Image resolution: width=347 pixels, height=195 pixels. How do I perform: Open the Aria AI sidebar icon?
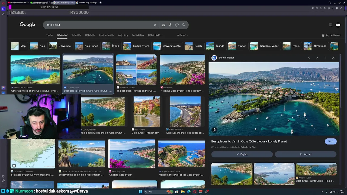click(x=3, y=88)
